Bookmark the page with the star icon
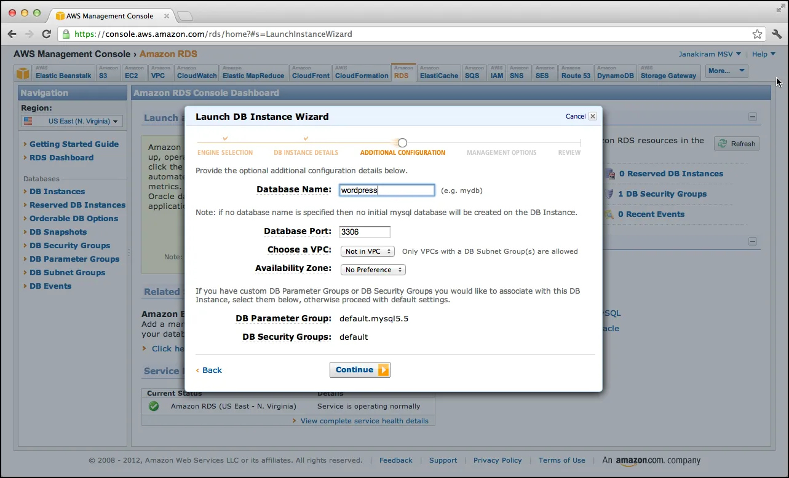Image resolution: width=789 pixels, height=478 pixels. (x=758, y=34)
